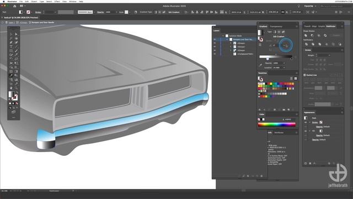Select the Eyedropper tool in toolbar
Screen dimensions: 353x199
(x=11, y=76)
